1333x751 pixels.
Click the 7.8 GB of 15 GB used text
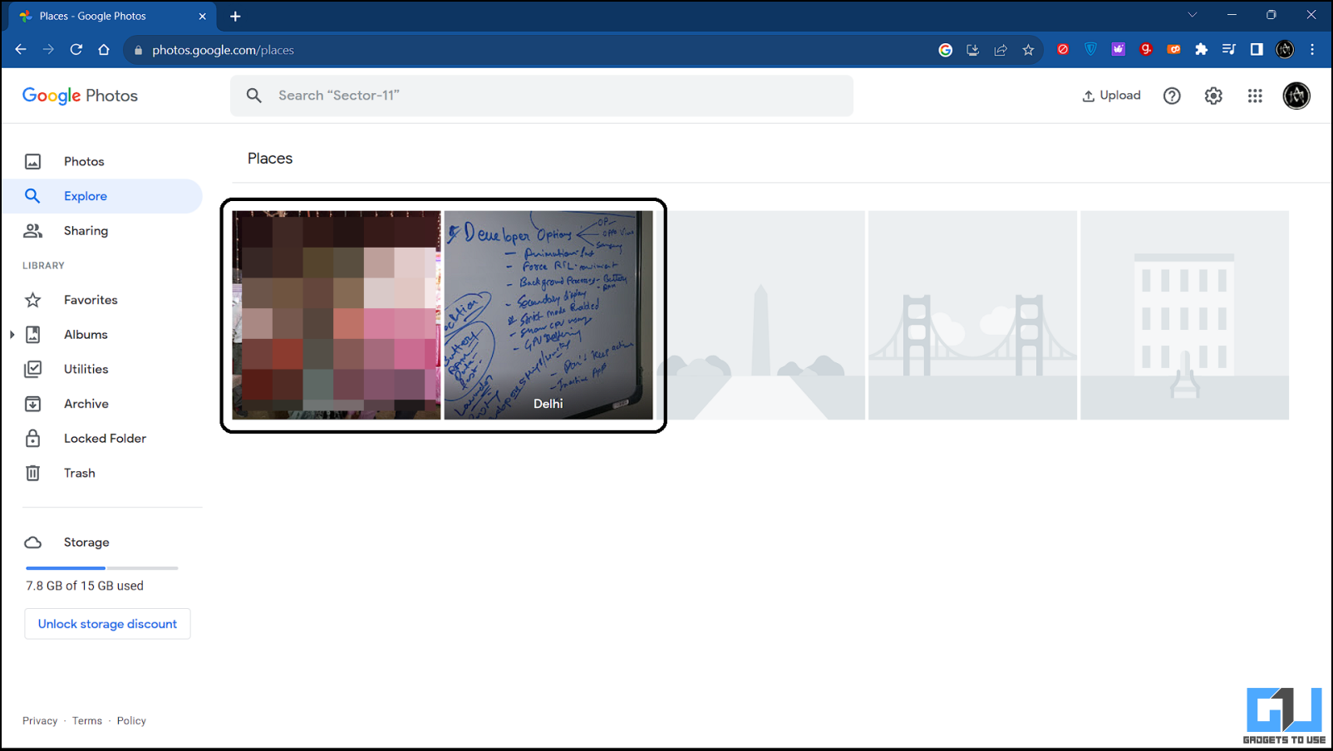point(85,586)
